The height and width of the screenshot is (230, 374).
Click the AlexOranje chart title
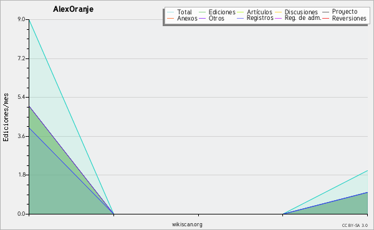pyautogui.click(x=73, y=9)
